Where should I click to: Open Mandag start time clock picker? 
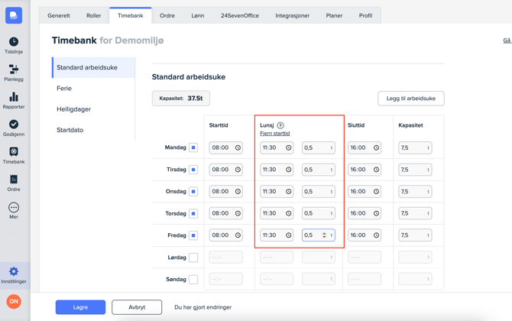point(238,148)
